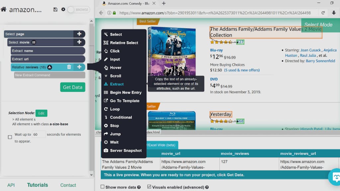This screenshot has width=340, height=191.
Task: Click the DVD format link
Action: (x=214, y=79)
